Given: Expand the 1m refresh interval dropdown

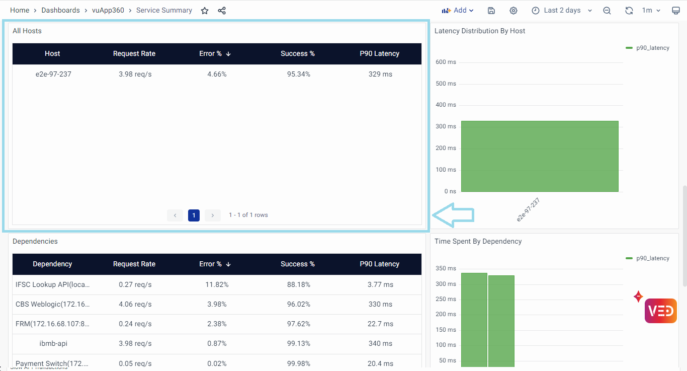Looking at the screenshot, I should pyautogui.click(x=651, y=11).
